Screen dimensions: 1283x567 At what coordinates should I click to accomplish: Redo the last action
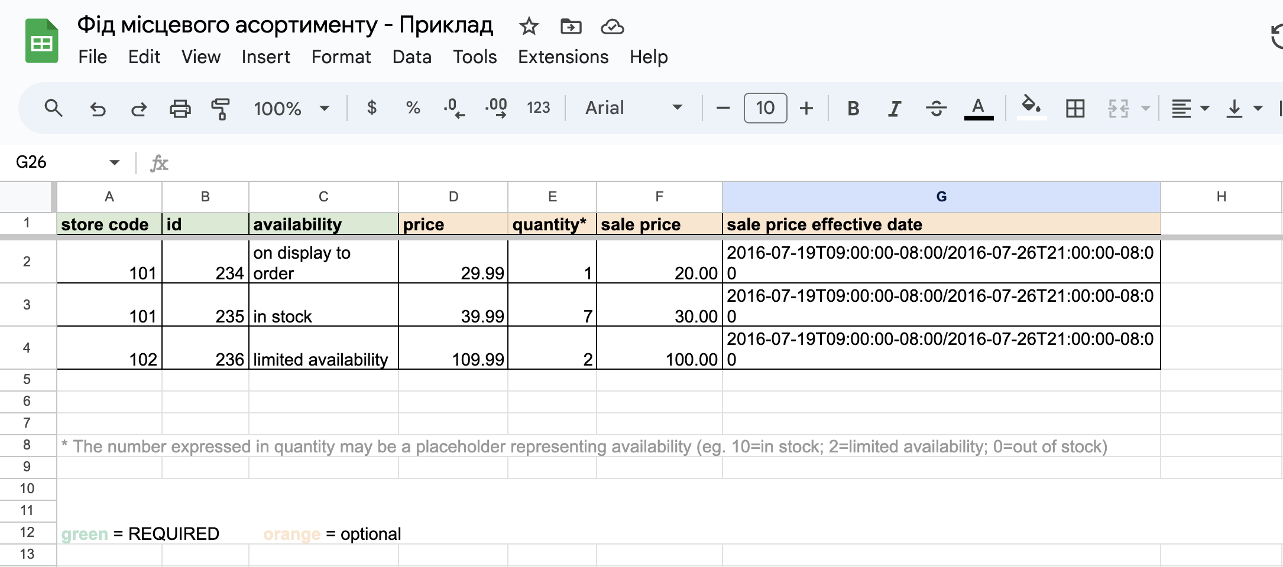[138, 109]
